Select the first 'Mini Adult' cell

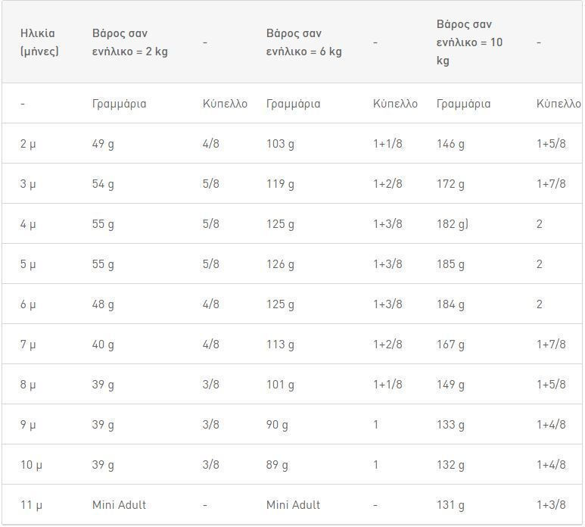[119, 504]
